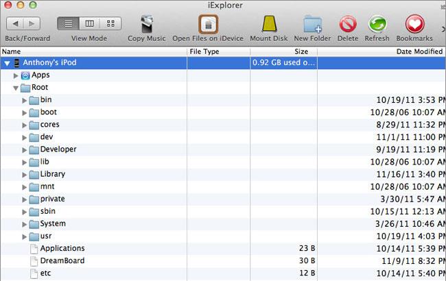
Task: Click the red Delete icon
Action: pyautogui.click(x=348, y=24)
